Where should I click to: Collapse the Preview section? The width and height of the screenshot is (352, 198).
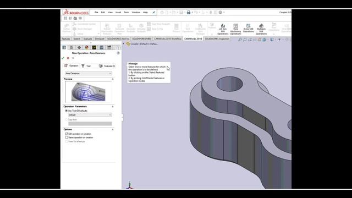point(113,79)
